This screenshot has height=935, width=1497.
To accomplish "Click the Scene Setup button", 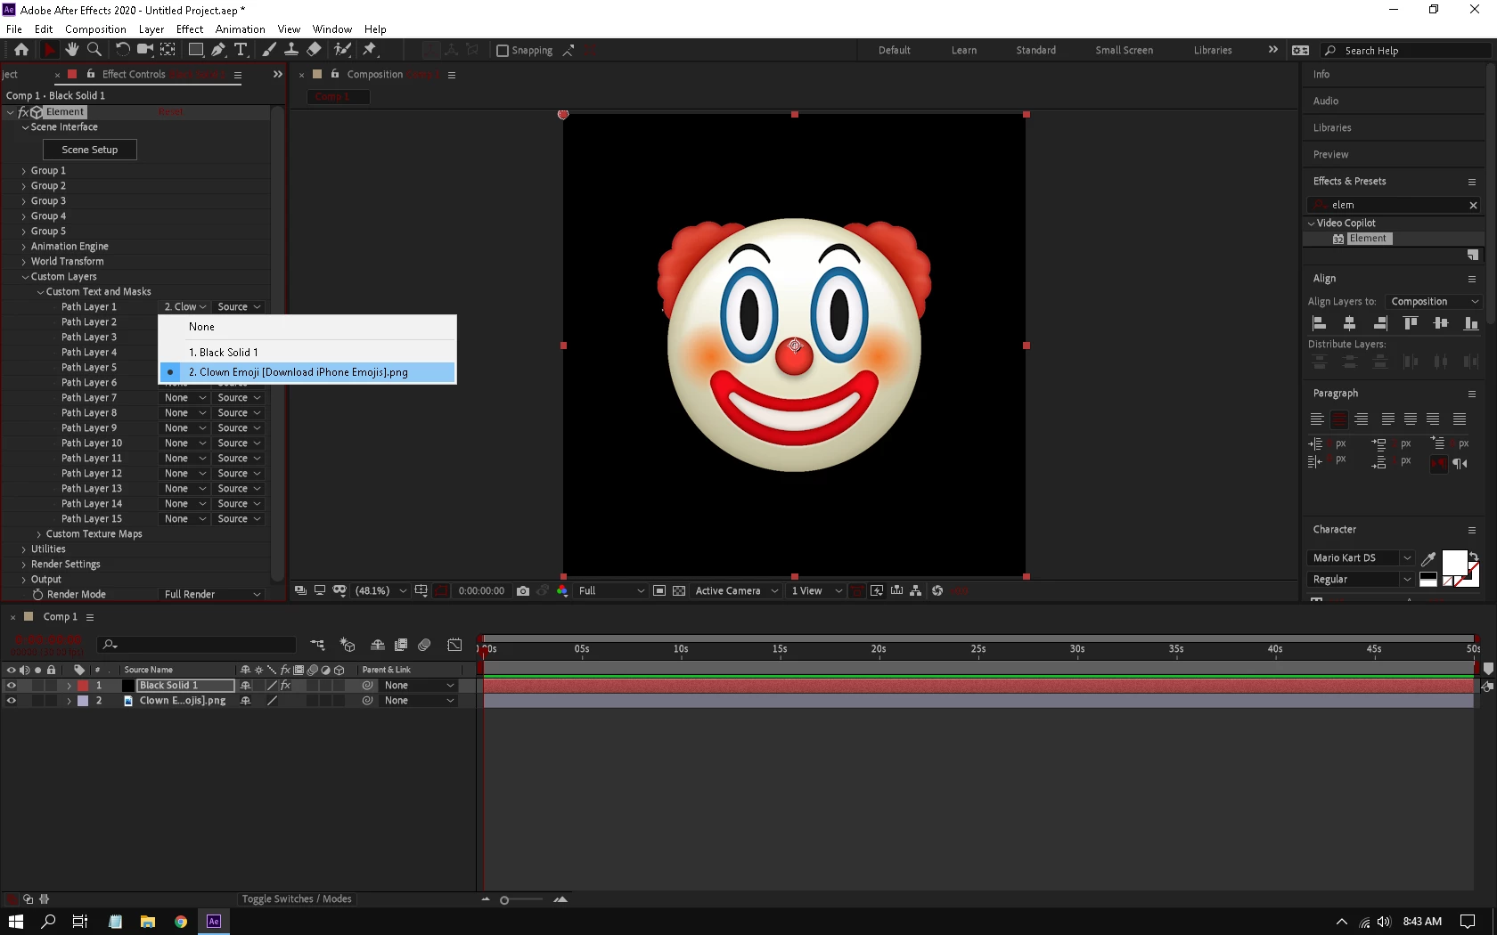I will point(90,150).
